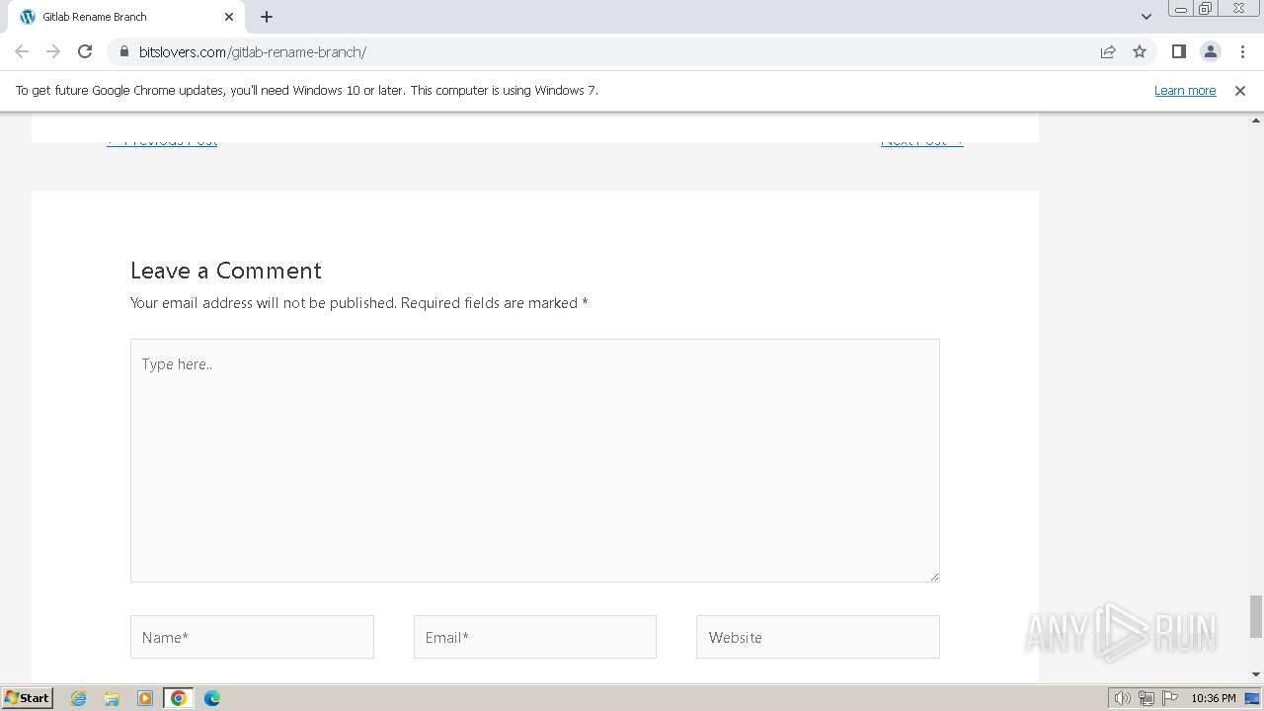Open the network tray icon
1264x711 pixels.
1146,698
